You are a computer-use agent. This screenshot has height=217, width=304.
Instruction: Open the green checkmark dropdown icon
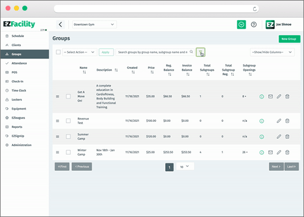241,24
